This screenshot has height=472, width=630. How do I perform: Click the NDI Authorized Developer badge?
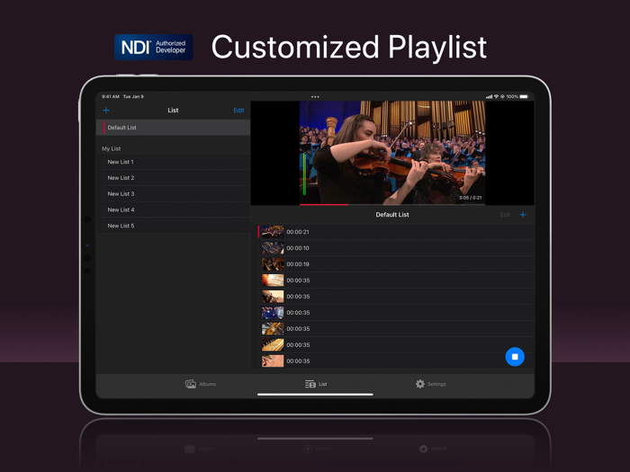(x=154, y=47)
